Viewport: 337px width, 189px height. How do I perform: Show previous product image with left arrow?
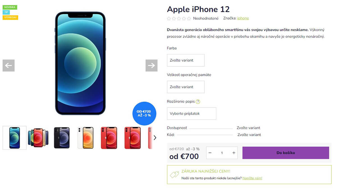tap(8, 66)
